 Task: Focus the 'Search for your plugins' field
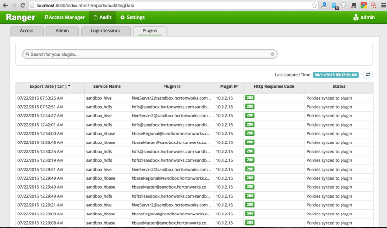point(145,54)
